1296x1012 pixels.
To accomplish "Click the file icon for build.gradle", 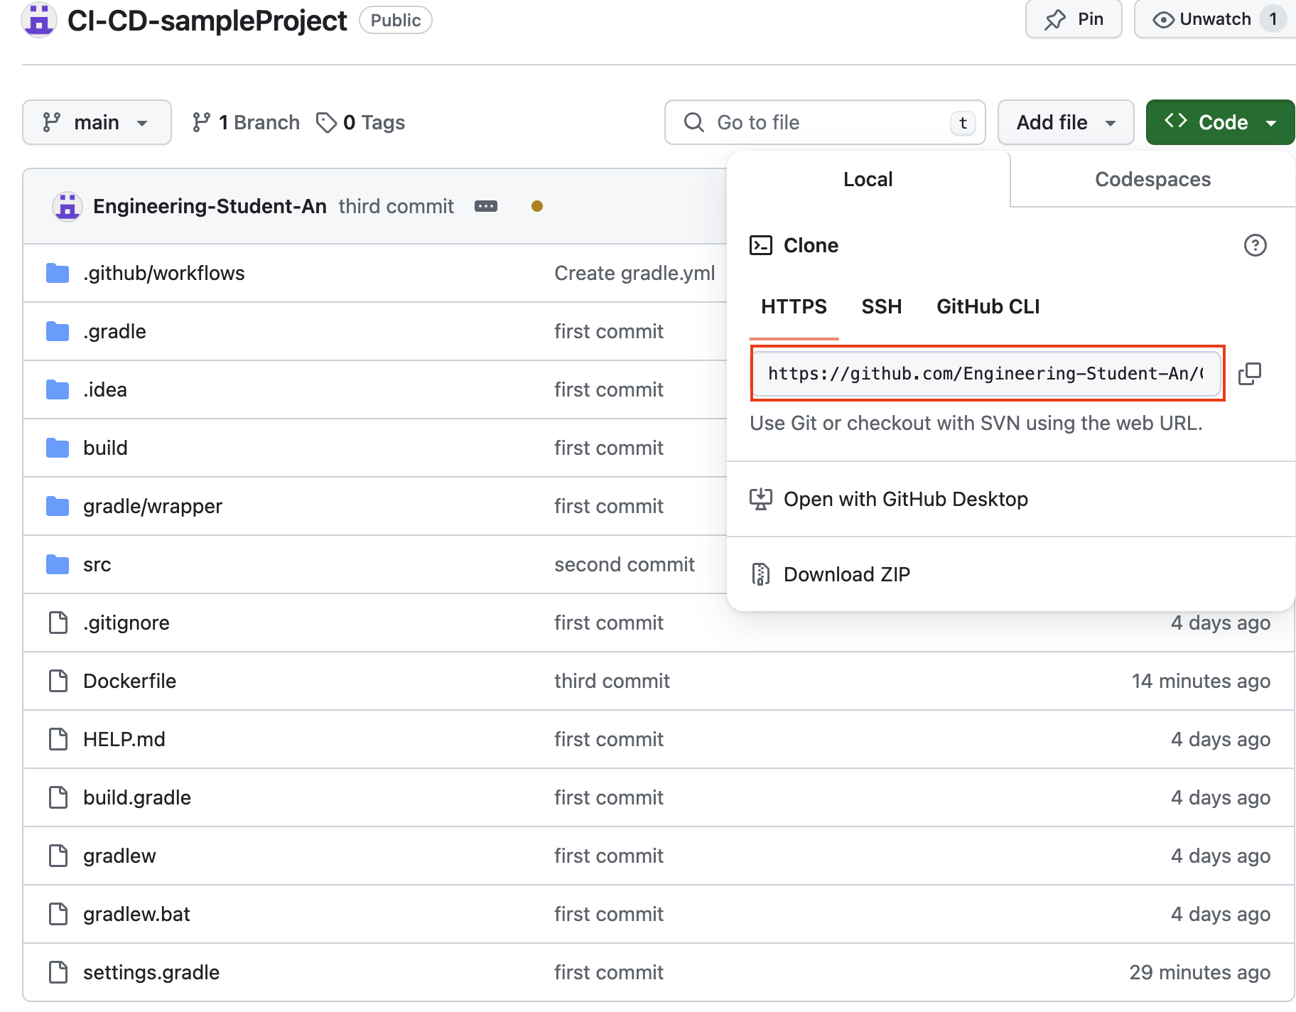I will (x=58, y=797).
